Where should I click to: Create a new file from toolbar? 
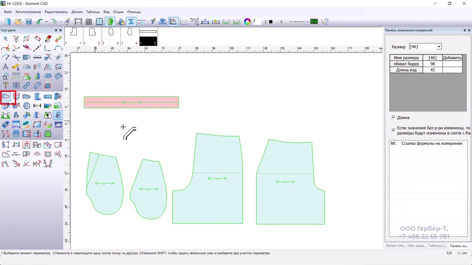8,22
